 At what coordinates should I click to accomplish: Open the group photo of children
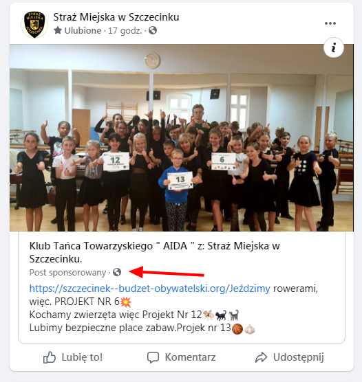(x=182, y=137)
